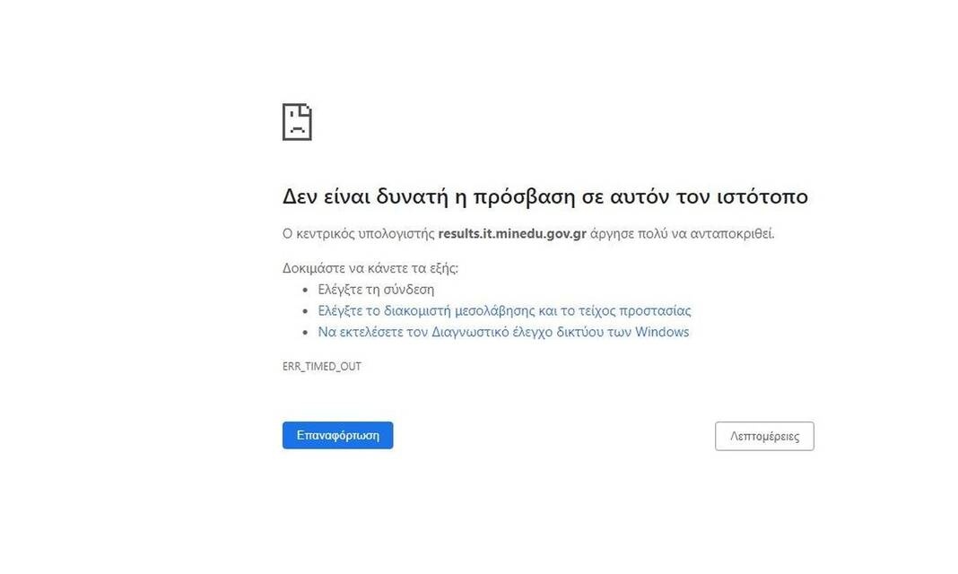Click the results.it.minedu.gov.gr hostname text
Image resolution: width=958 pixels, height=574 pixels.
[512, 234]
